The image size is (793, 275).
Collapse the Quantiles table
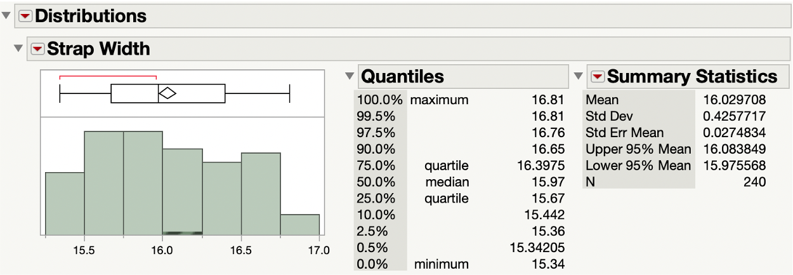350,77
